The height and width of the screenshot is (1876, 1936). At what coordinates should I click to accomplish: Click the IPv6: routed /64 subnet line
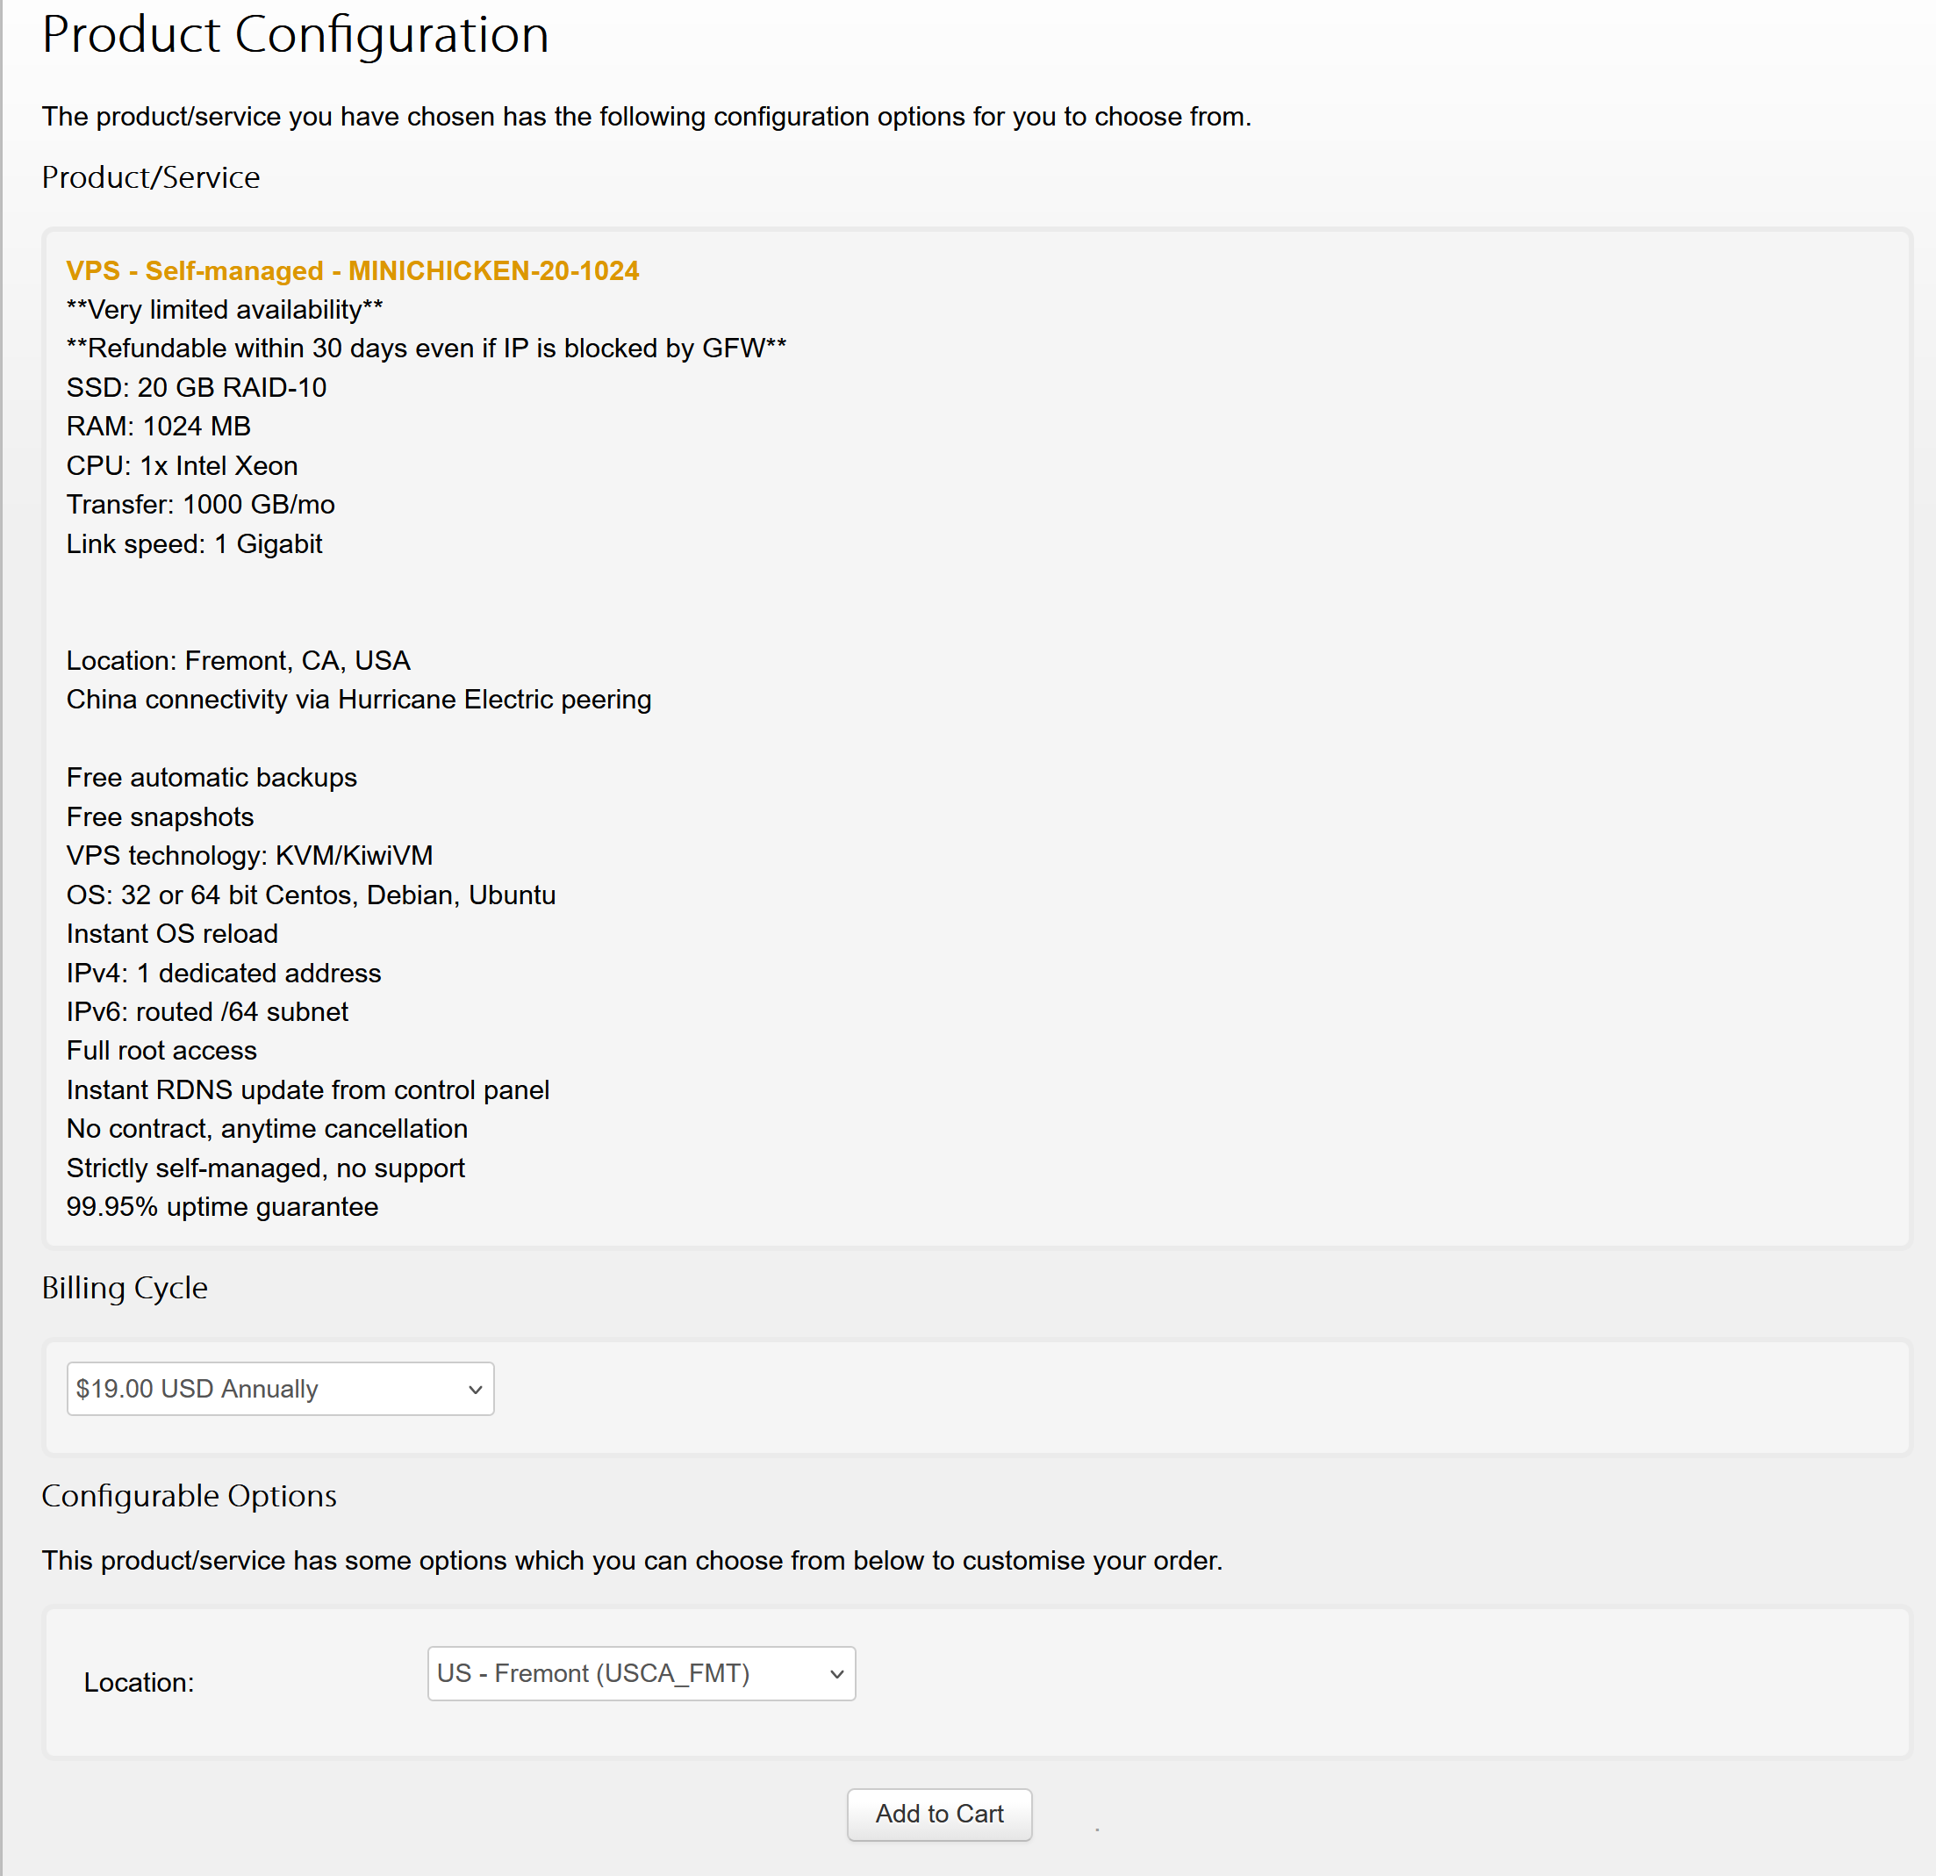coord(206,1011)
